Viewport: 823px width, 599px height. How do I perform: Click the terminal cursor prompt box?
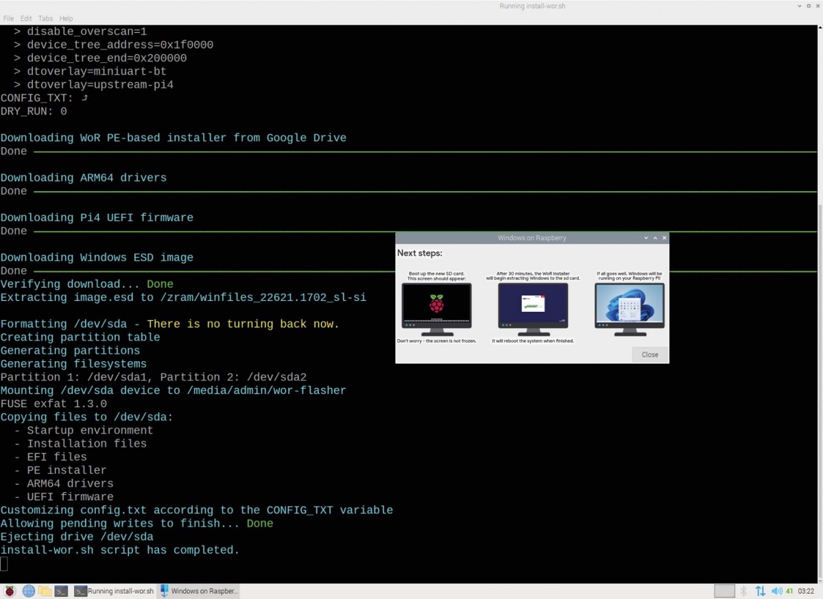coord(3,564)
